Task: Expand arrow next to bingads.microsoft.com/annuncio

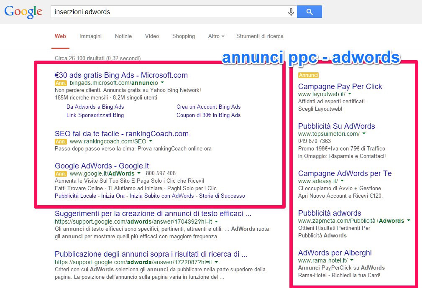Action: [162, 83]
